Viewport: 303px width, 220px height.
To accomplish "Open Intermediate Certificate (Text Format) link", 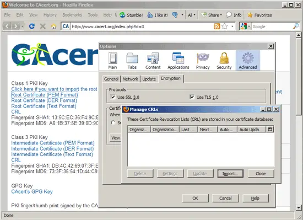I will coord(52,154).
